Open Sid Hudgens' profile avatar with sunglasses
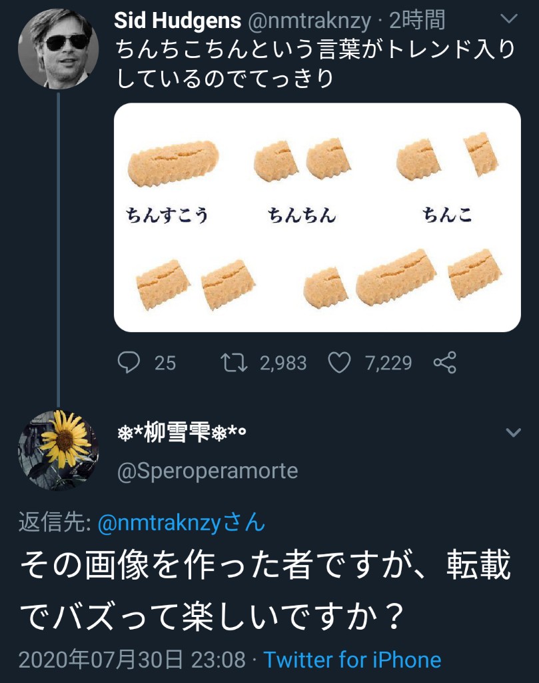This screenshot has width=539, height=683. [x=58, y=48]
